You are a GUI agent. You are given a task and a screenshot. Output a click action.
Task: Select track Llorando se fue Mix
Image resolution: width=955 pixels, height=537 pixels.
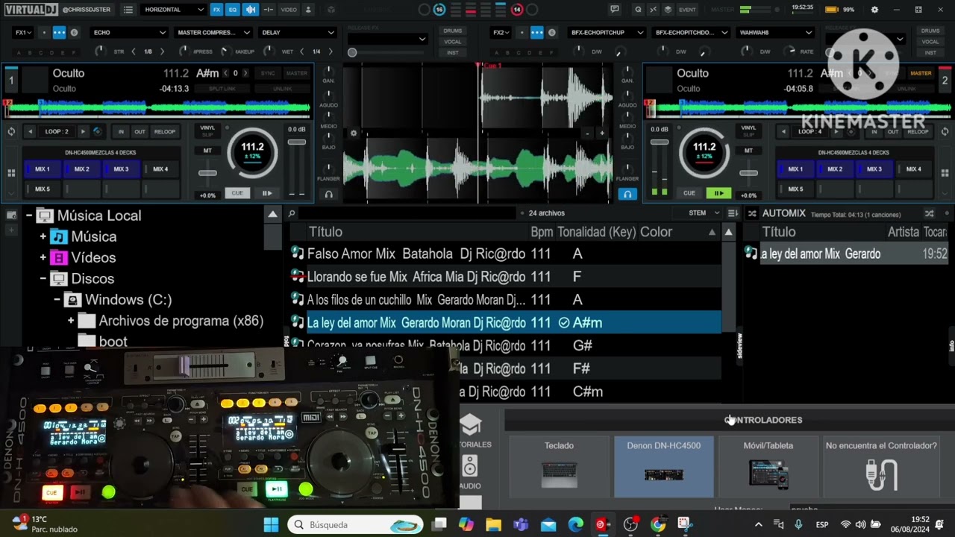[x=505, y=277]
